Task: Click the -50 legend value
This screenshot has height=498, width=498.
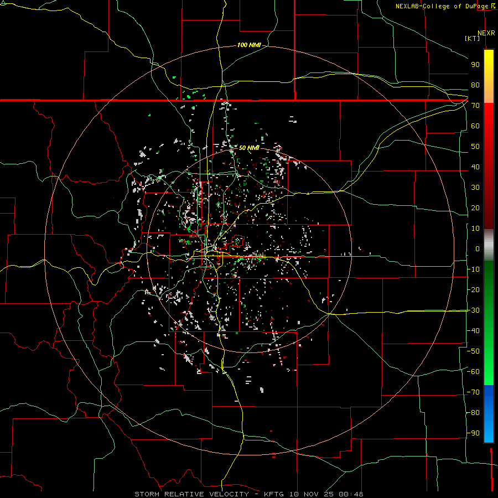Action: (x=473, y=351)
